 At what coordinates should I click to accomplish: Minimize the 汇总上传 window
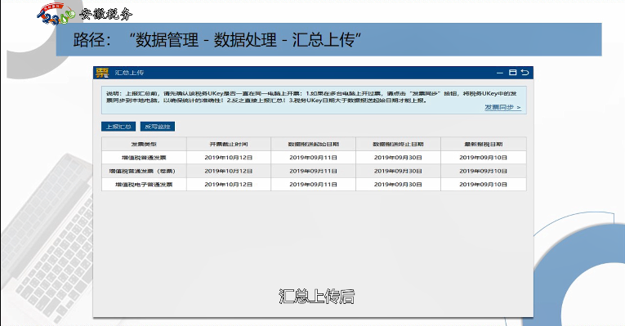click(x=500, y=73)
